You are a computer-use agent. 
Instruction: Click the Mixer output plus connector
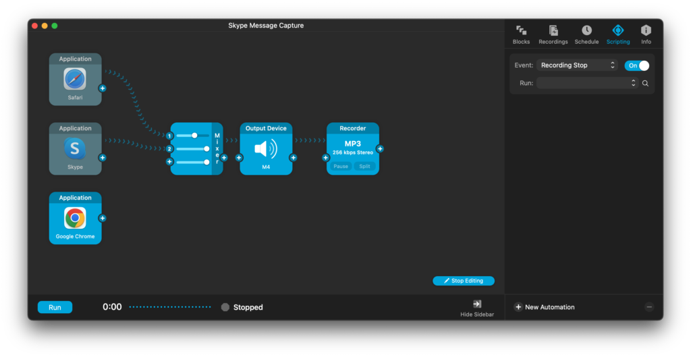(x=224, y=158)
